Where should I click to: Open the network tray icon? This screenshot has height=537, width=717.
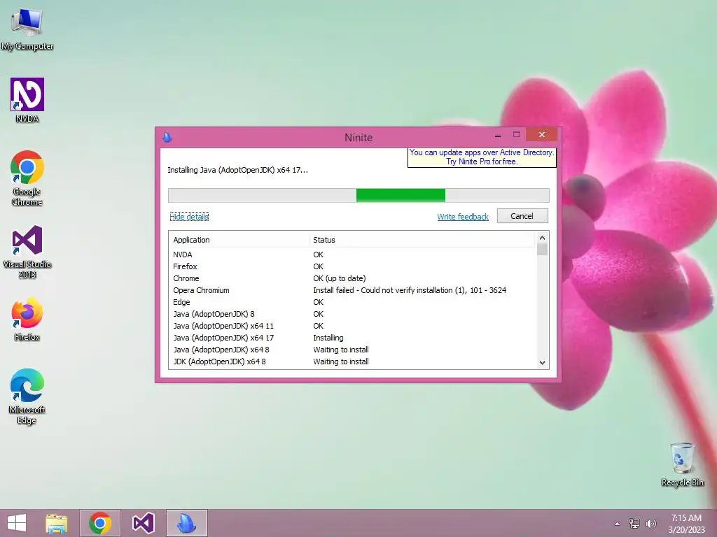pyautogui.click(x=634, y=524)
